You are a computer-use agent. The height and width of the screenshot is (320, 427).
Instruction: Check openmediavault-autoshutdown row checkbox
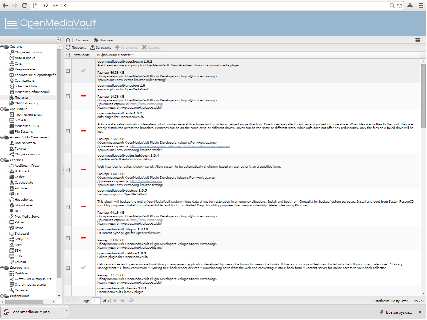tap(68, 170)
